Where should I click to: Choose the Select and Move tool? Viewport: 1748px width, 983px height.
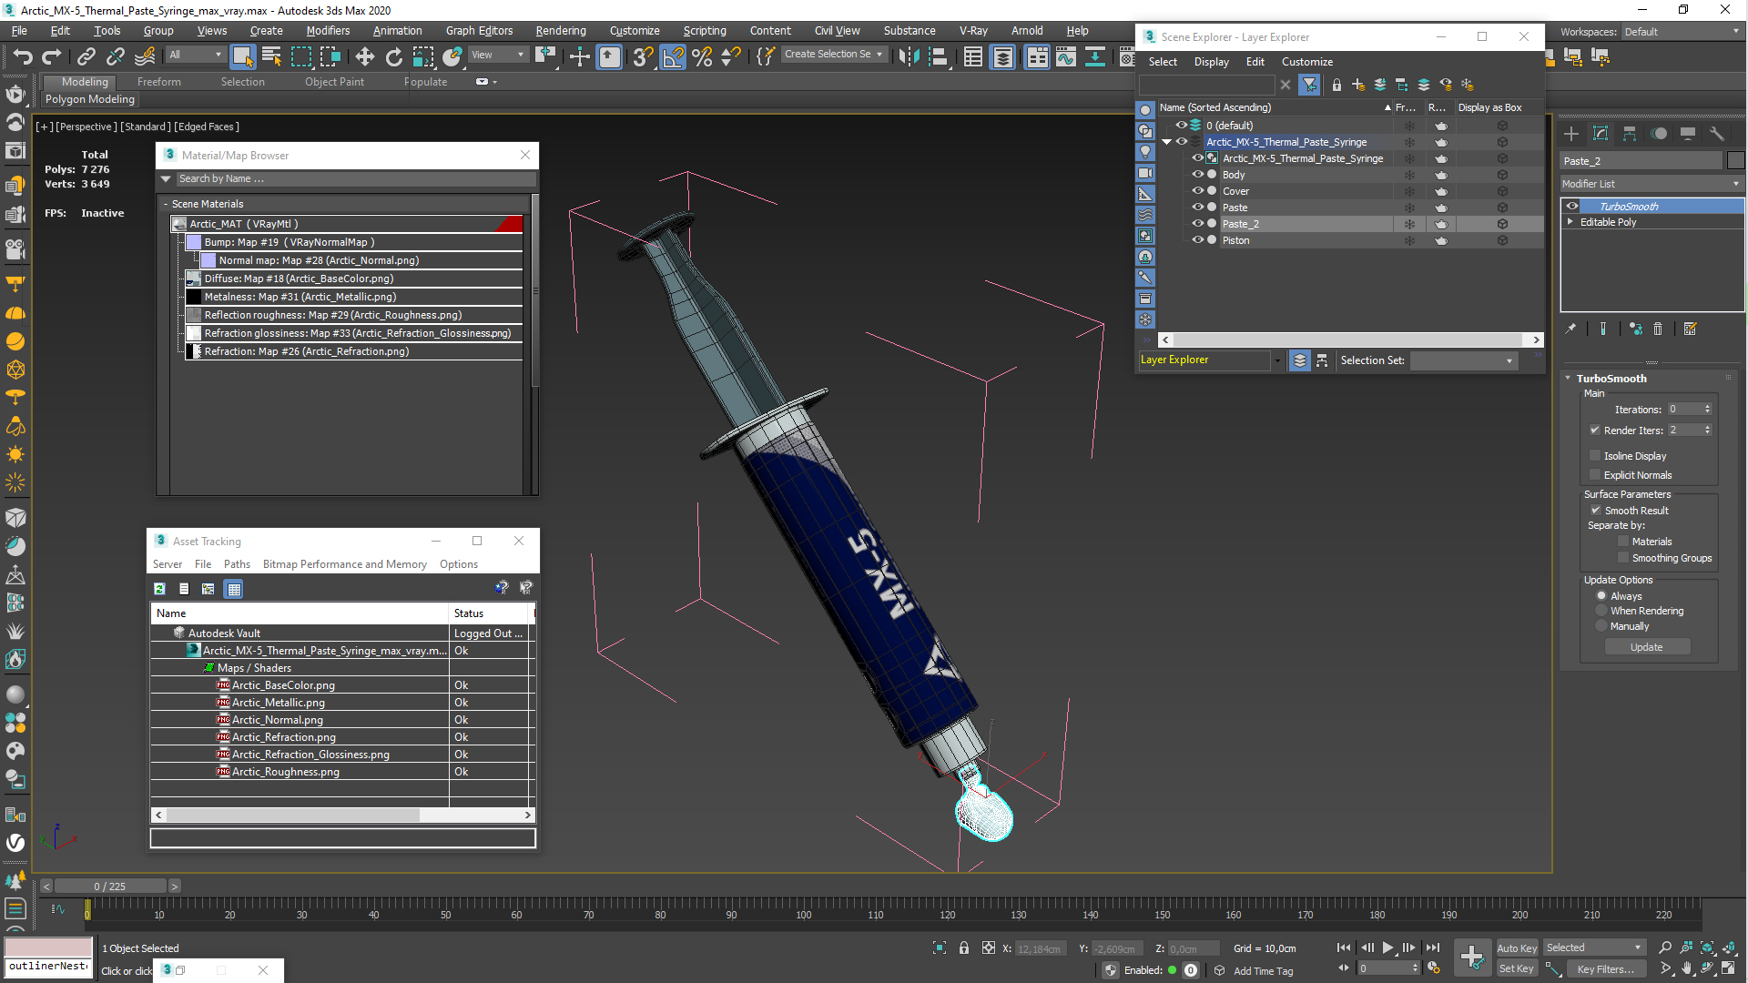click(x=364, y=56)
